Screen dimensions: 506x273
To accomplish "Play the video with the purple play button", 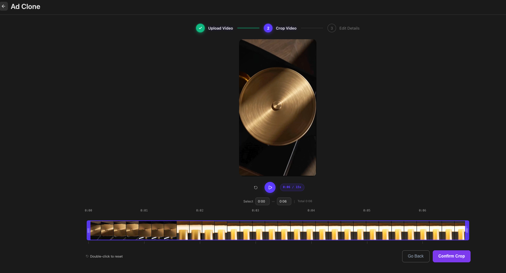I will tap(270, 187).
